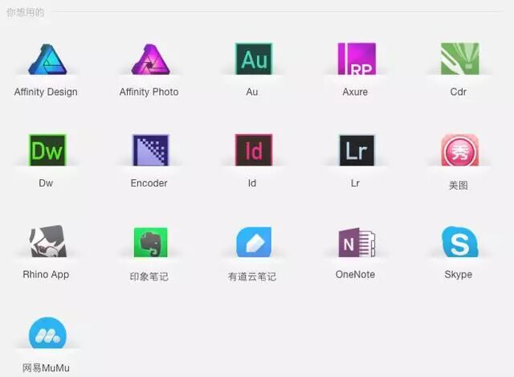Screen dimensions: 514x377
Task: Open the Evernote green elephant icon
Action: pyautogui.click(x=150, y=242)
